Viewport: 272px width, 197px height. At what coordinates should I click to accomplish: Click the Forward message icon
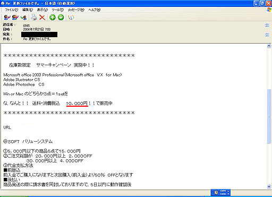pos(23,18)
